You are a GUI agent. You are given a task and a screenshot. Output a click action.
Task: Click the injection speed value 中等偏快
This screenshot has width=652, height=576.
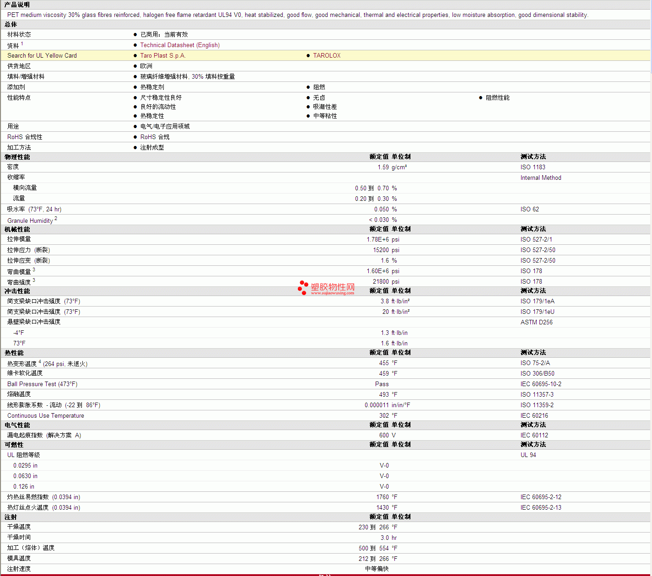click(x=377, y=569)
